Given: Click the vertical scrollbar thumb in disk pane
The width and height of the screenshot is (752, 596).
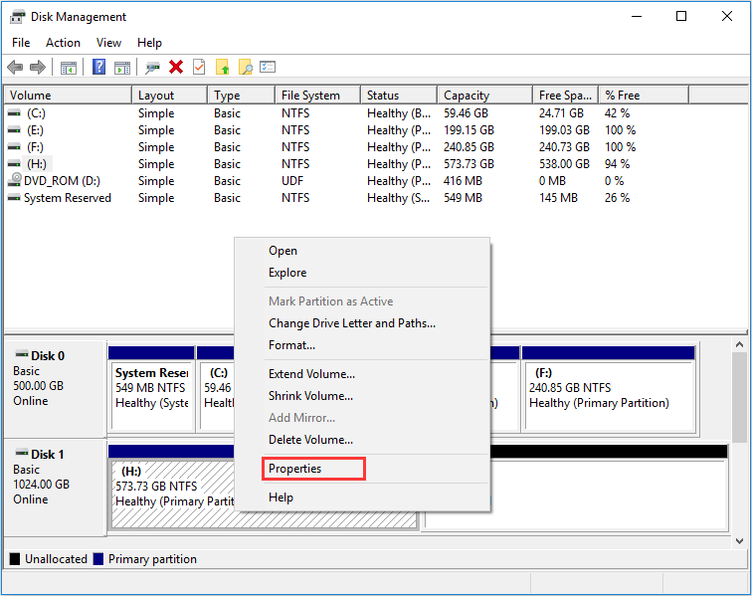Looking at the screenshot, I should pyautogui.click(x=739, y=397).
